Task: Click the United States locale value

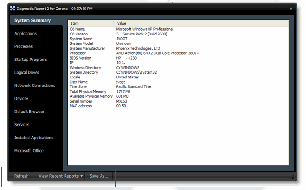Action: [127, 77]
